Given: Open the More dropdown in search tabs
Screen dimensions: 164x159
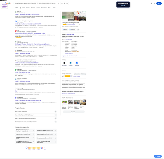Looking at the screenshot, I should point(50,8).
